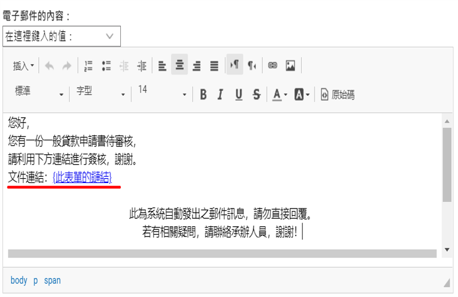The width and height of the screenshot is (458, 297).
Task: Open the font size 14 dropdown
Action: click(162, 93)
